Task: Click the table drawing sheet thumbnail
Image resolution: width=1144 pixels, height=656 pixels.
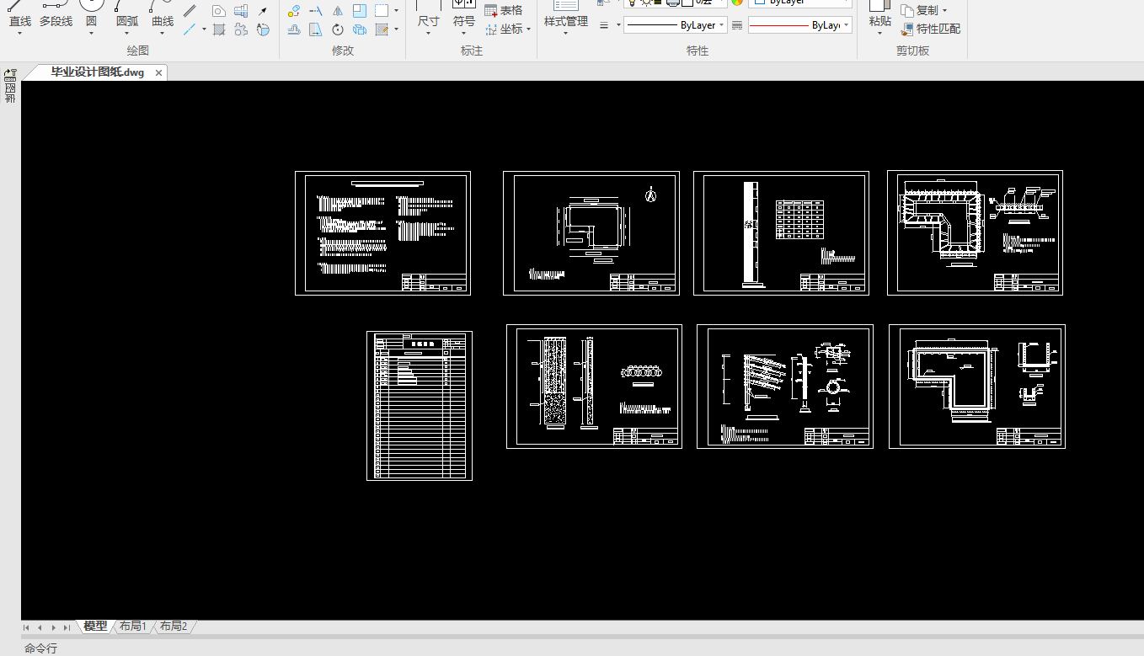Action: 420,406
